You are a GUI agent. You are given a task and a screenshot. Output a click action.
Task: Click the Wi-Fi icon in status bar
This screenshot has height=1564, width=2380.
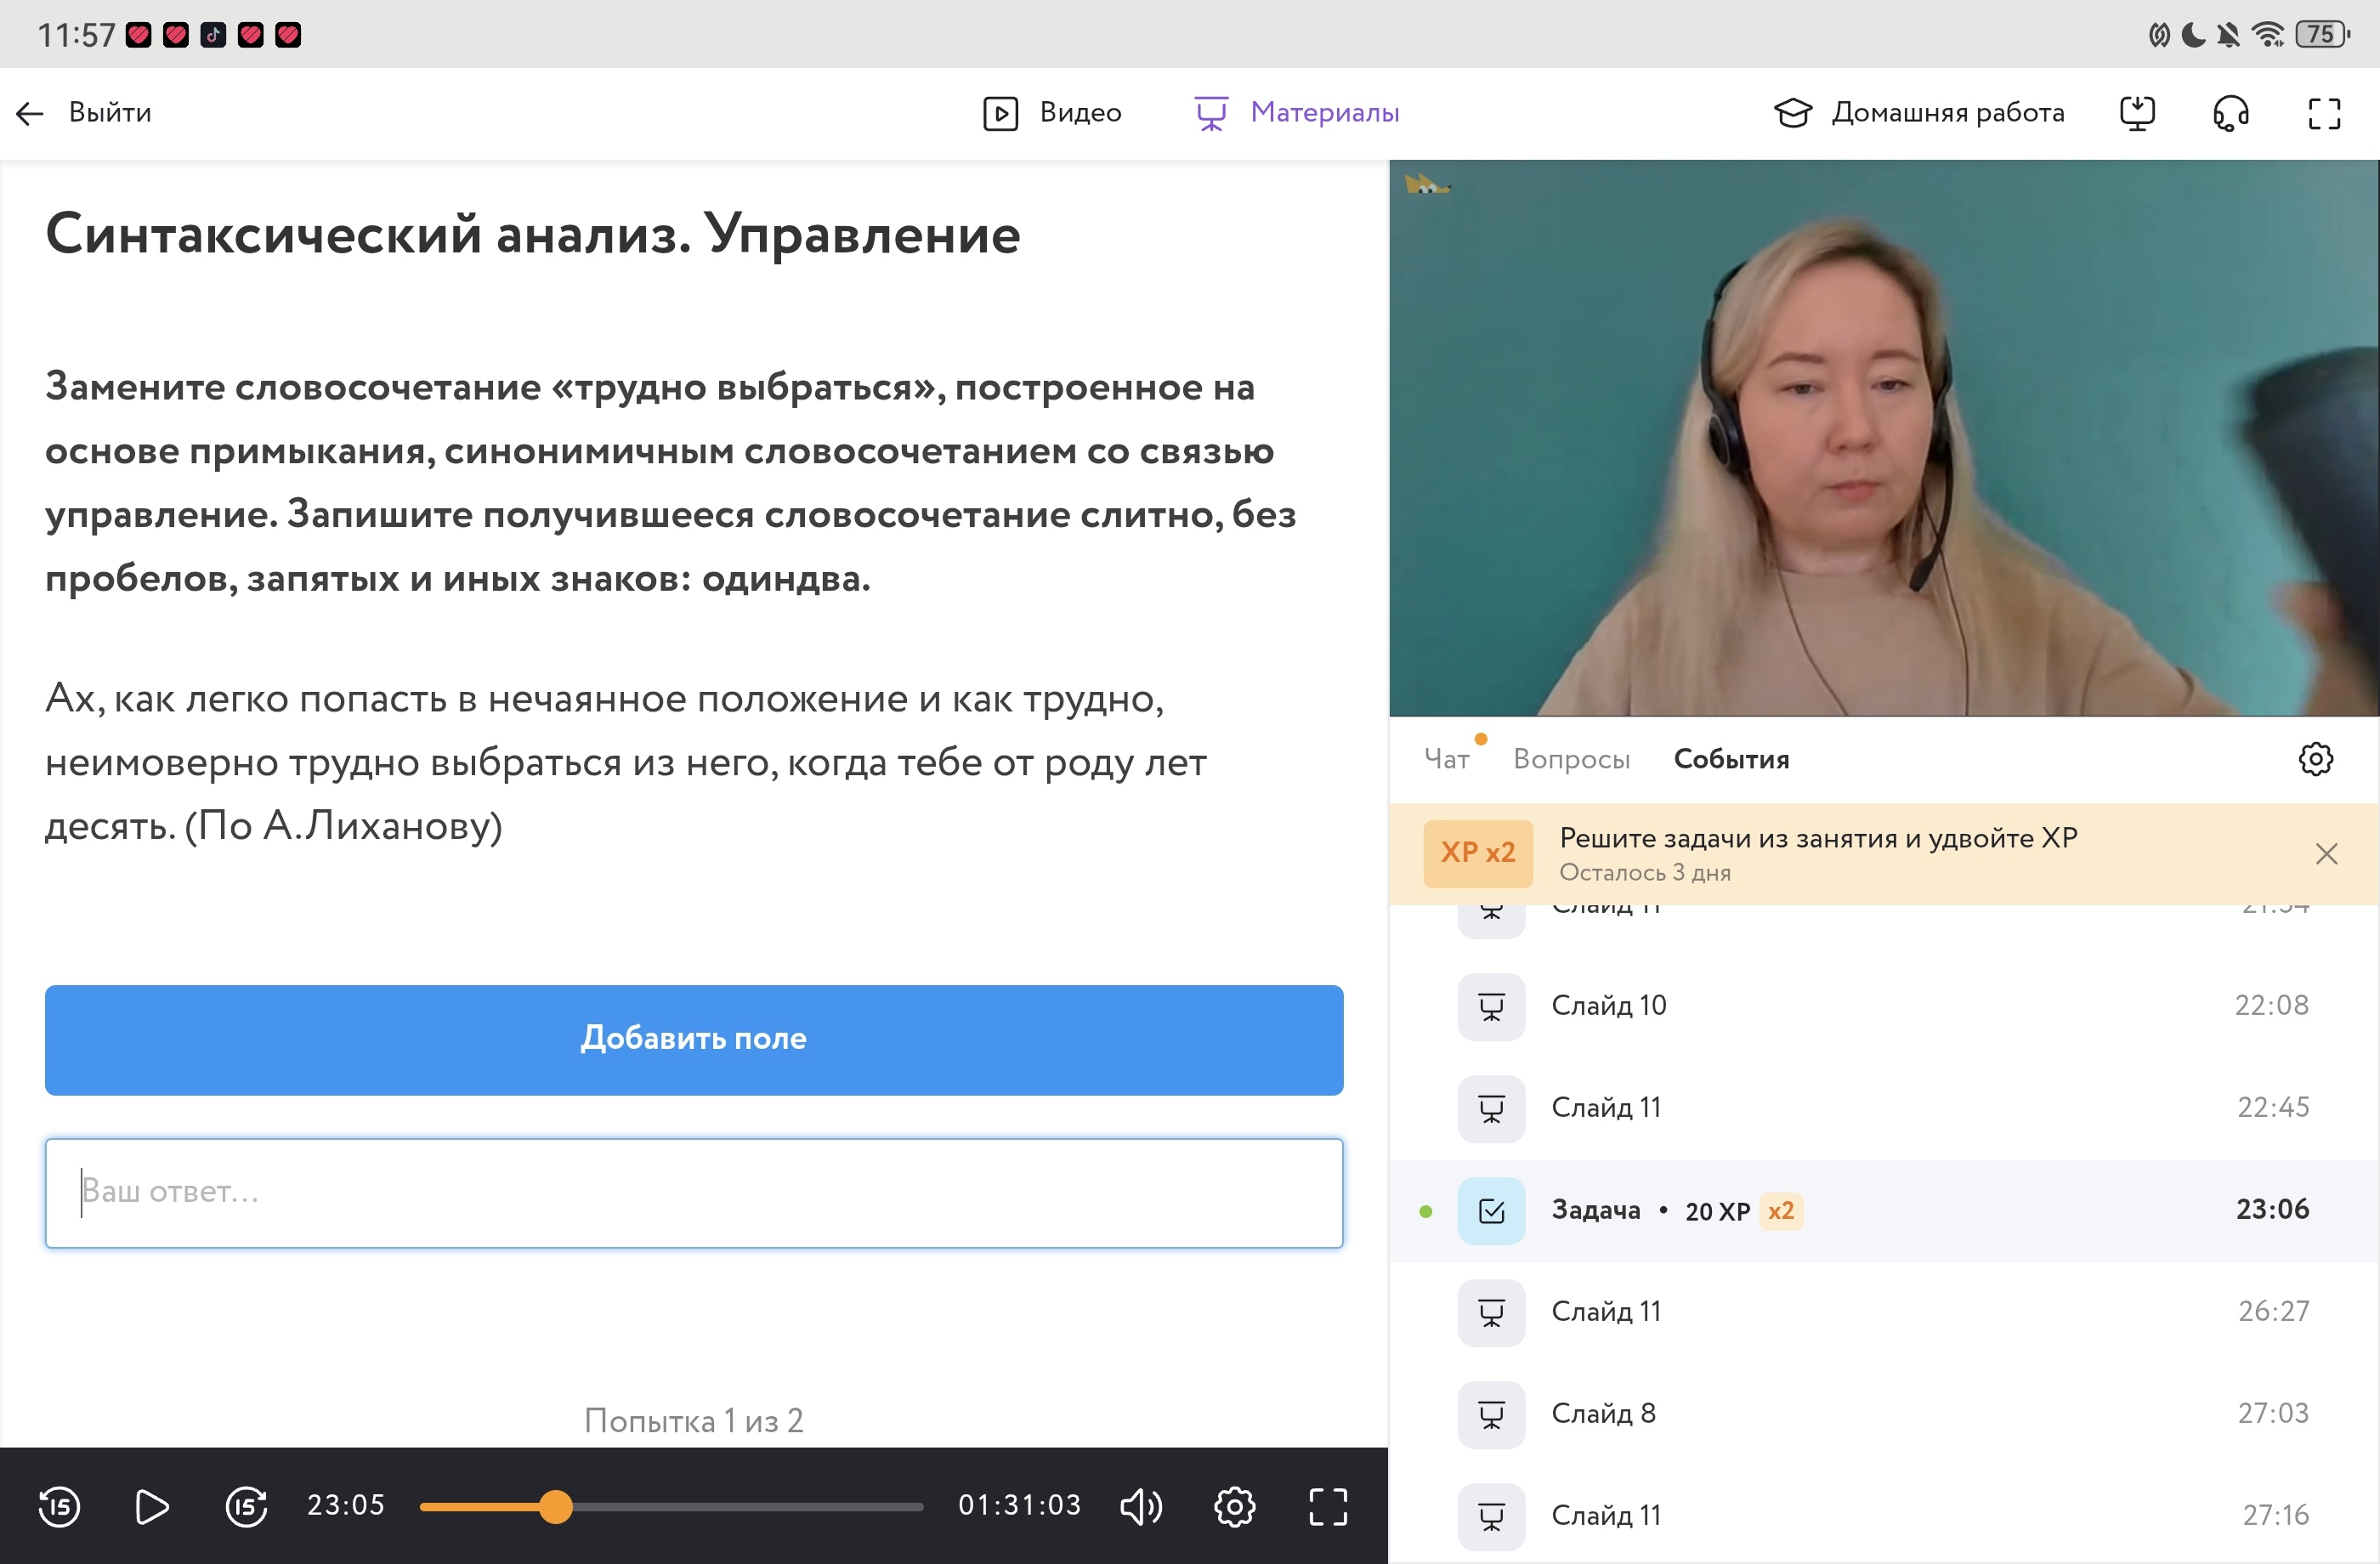(x=2268, y=35)
